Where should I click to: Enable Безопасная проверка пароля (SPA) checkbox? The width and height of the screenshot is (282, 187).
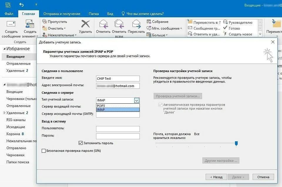point(43,151)
